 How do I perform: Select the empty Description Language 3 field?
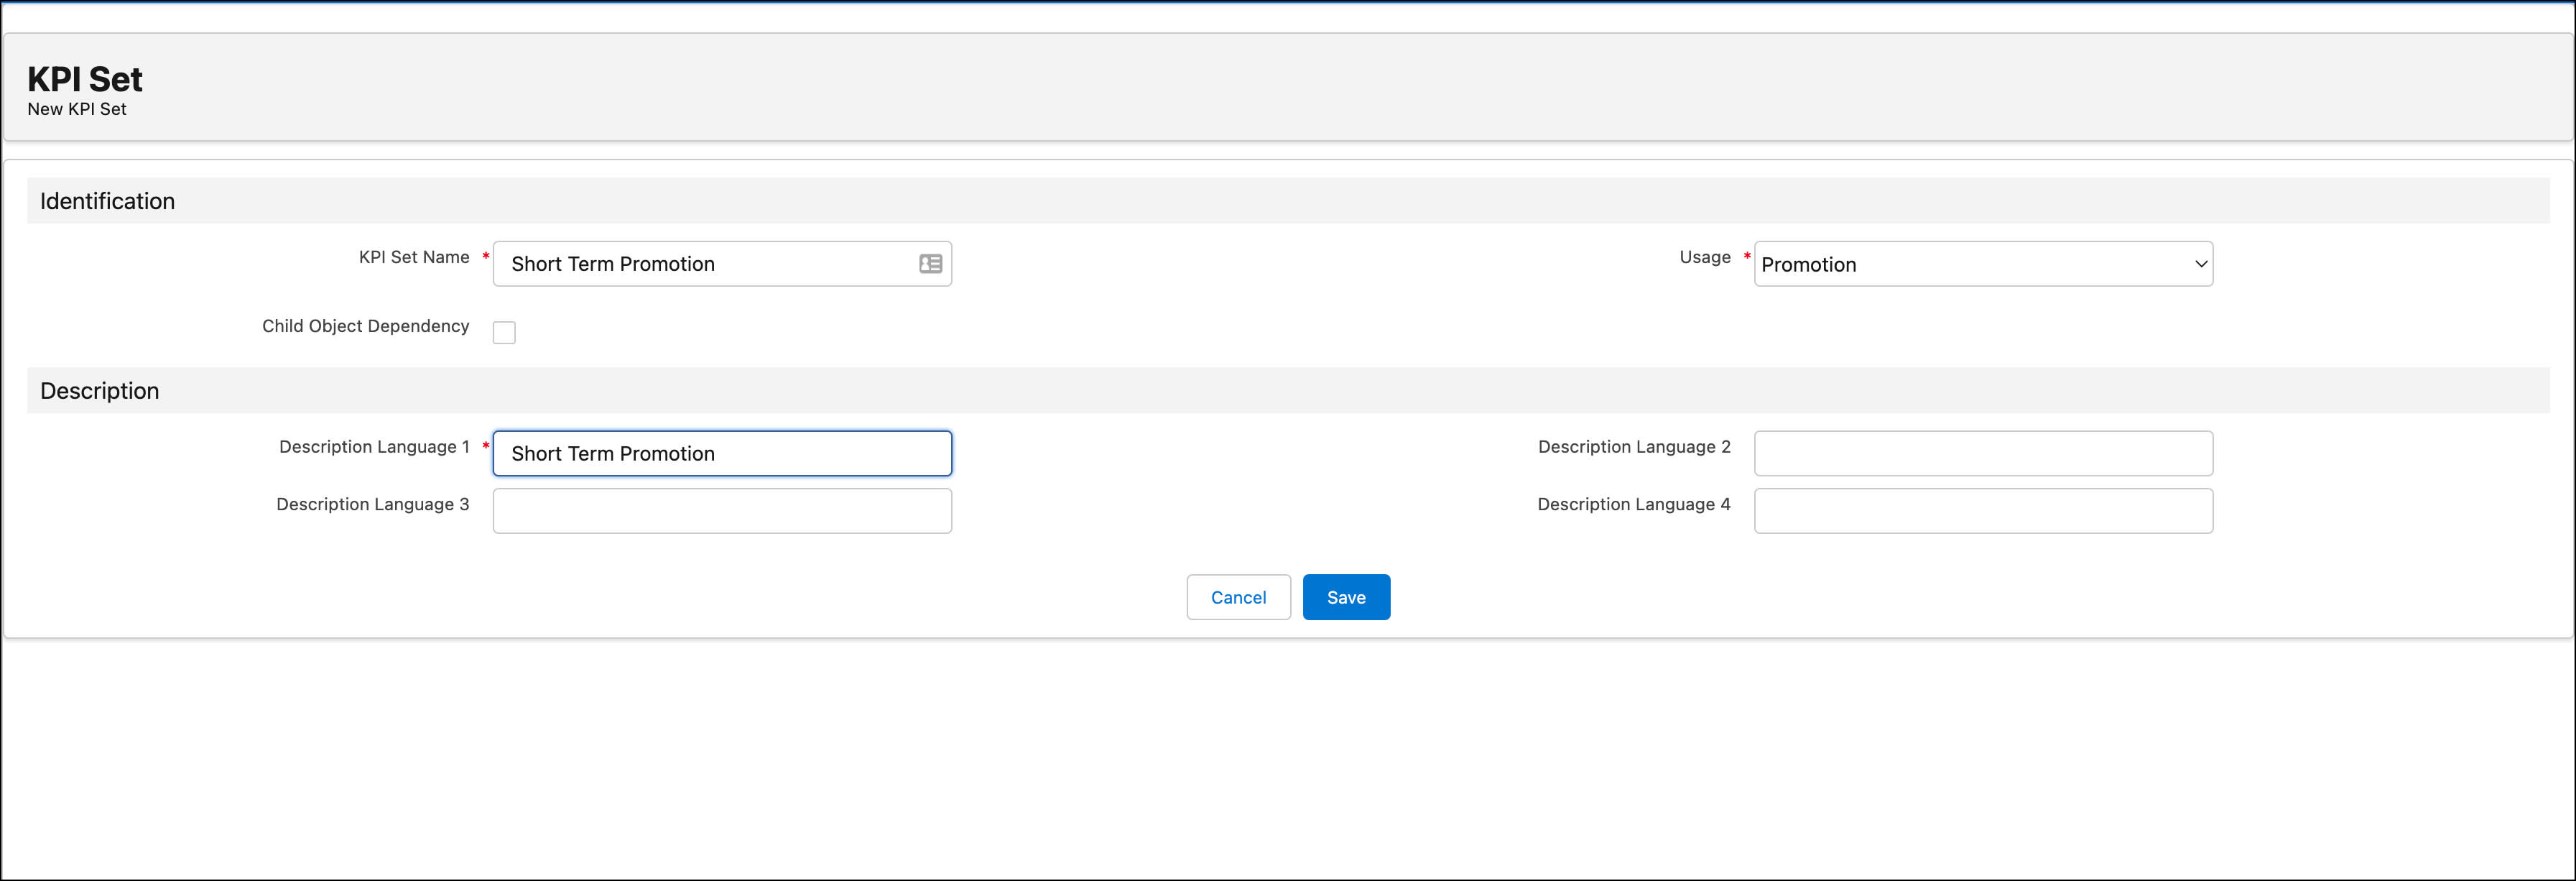coord(721,511)
